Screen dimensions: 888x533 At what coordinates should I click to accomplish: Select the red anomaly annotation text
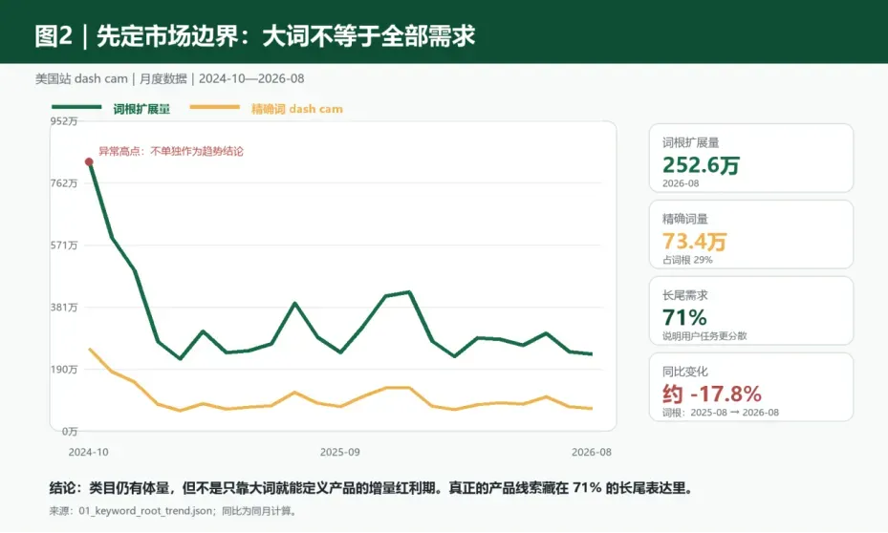(171, 151)
